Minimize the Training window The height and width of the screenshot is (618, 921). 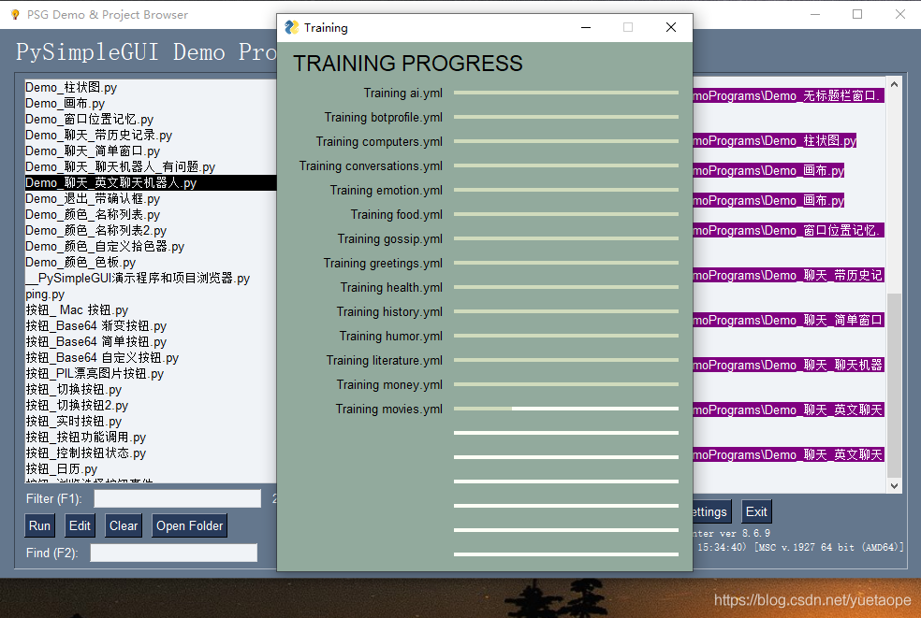586,28
